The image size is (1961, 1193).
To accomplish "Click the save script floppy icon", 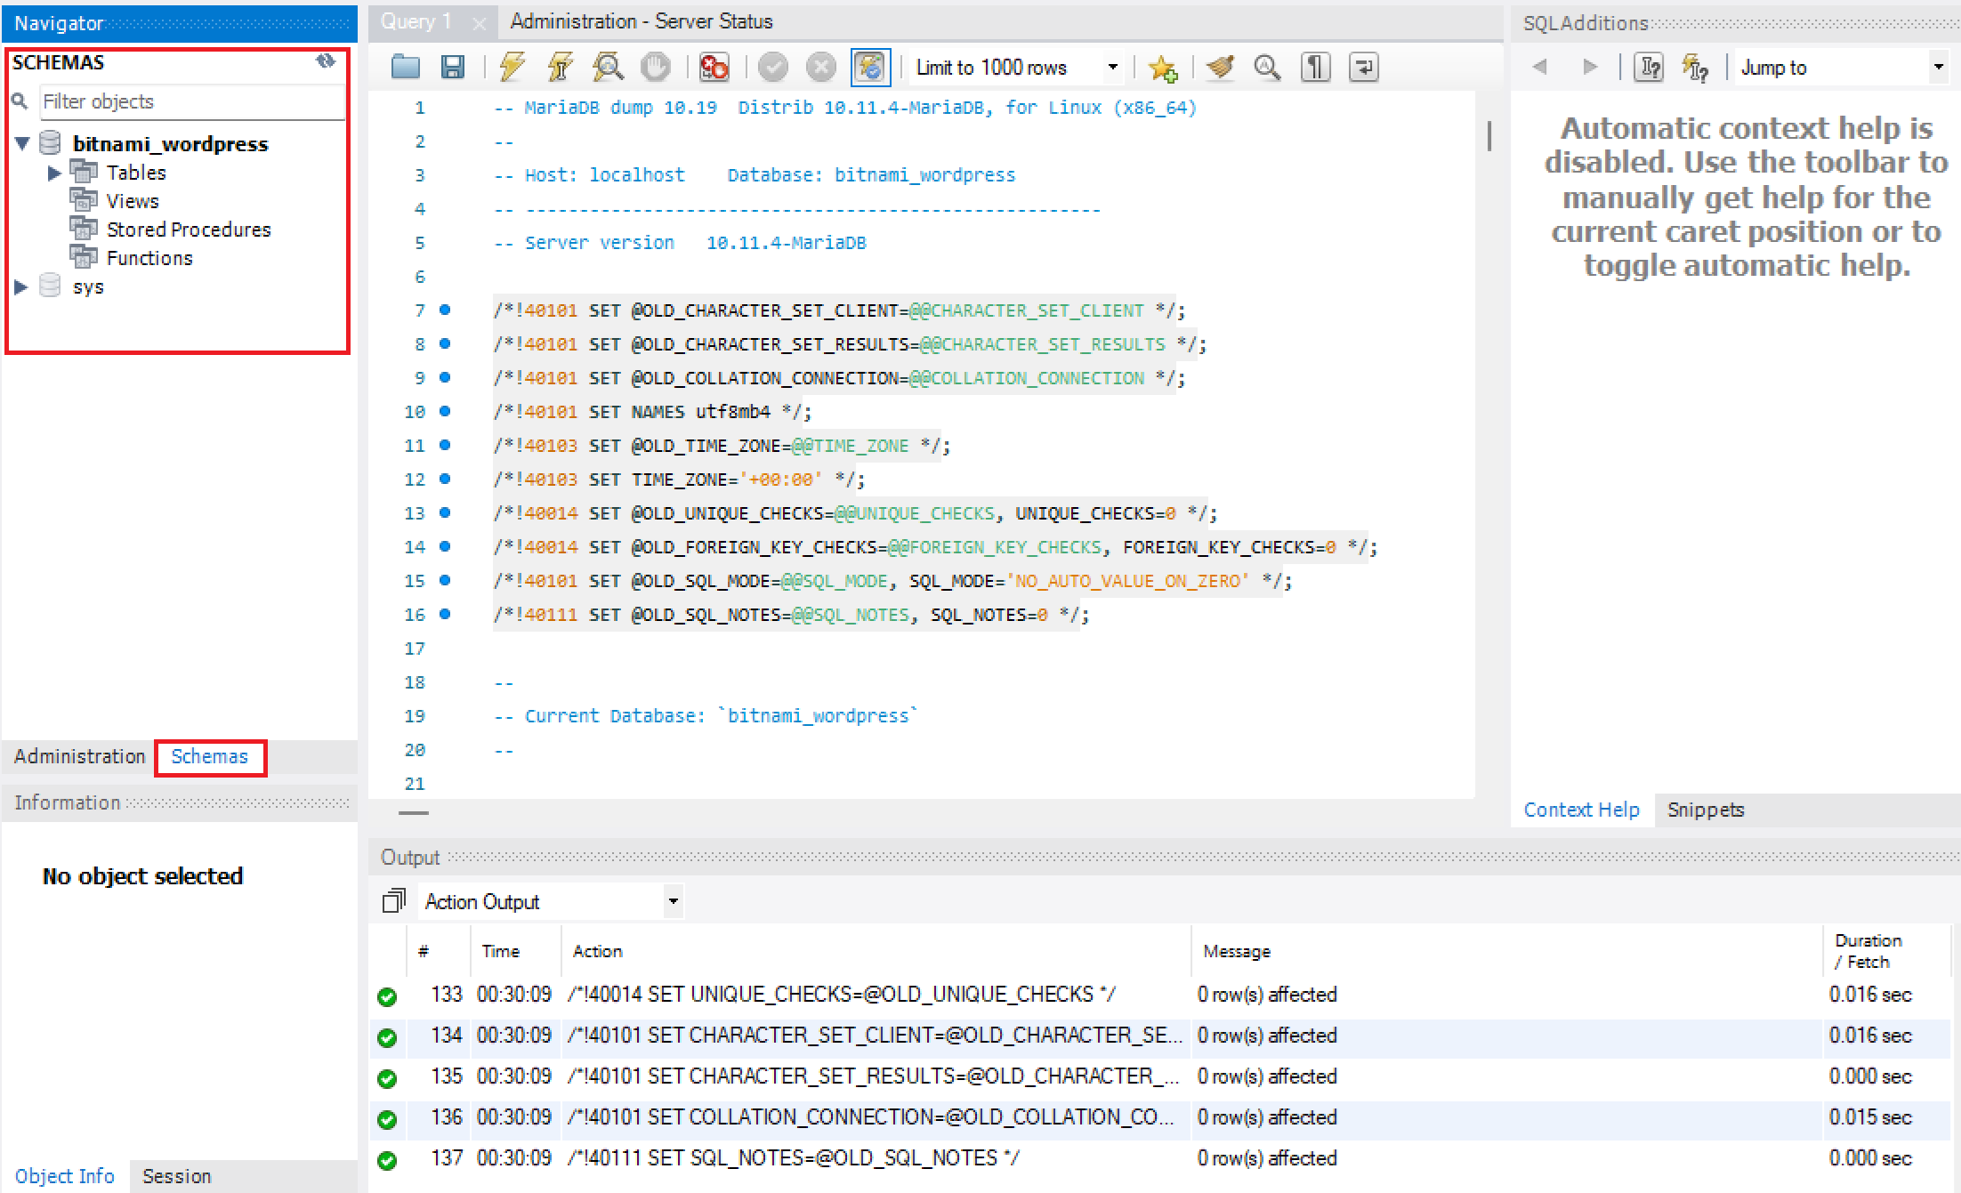I will click(x=453, y=68).
